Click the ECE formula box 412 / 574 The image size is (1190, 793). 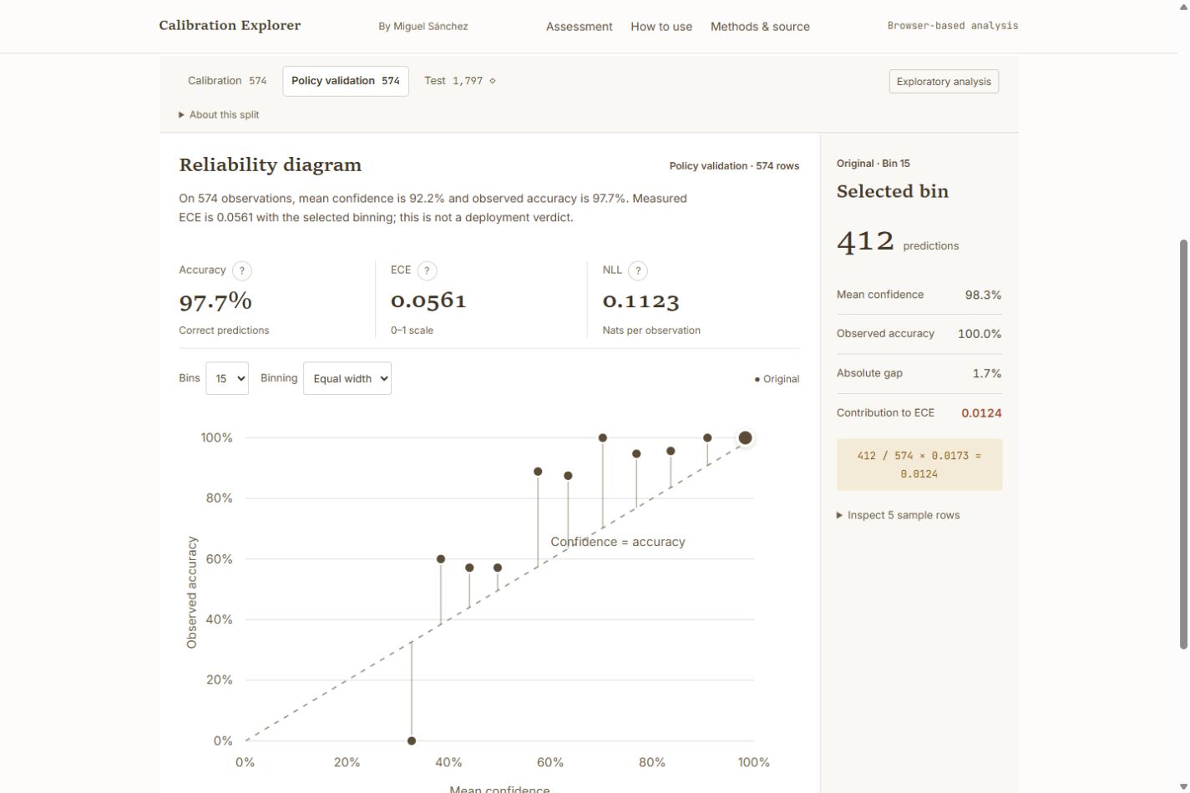click(x=919, y=465)
